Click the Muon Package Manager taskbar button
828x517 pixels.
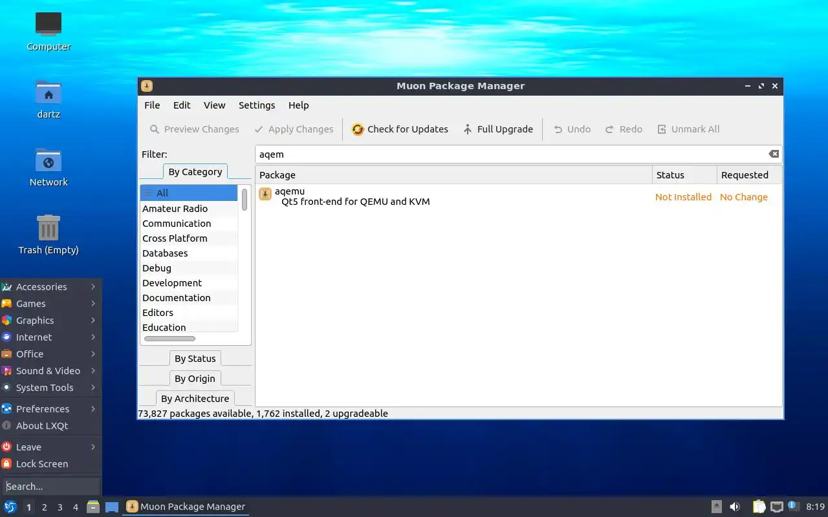point(186,507)
